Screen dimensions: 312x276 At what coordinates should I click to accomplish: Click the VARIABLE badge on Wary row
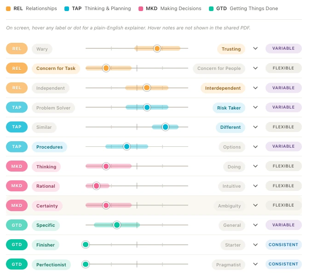(283, 48)
